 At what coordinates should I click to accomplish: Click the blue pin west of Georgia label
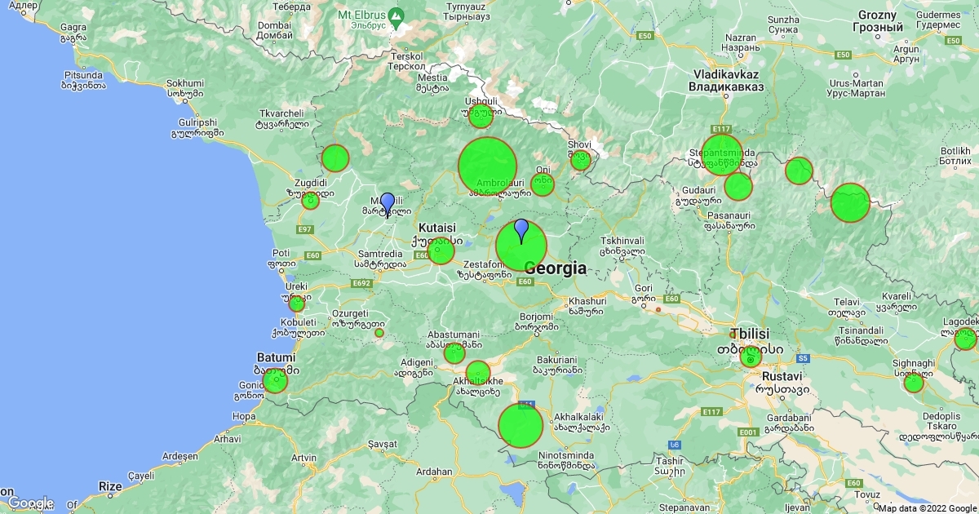[x=521, y=231]
